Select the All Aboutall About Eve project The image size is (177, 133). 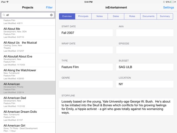(x=28, y=60)
